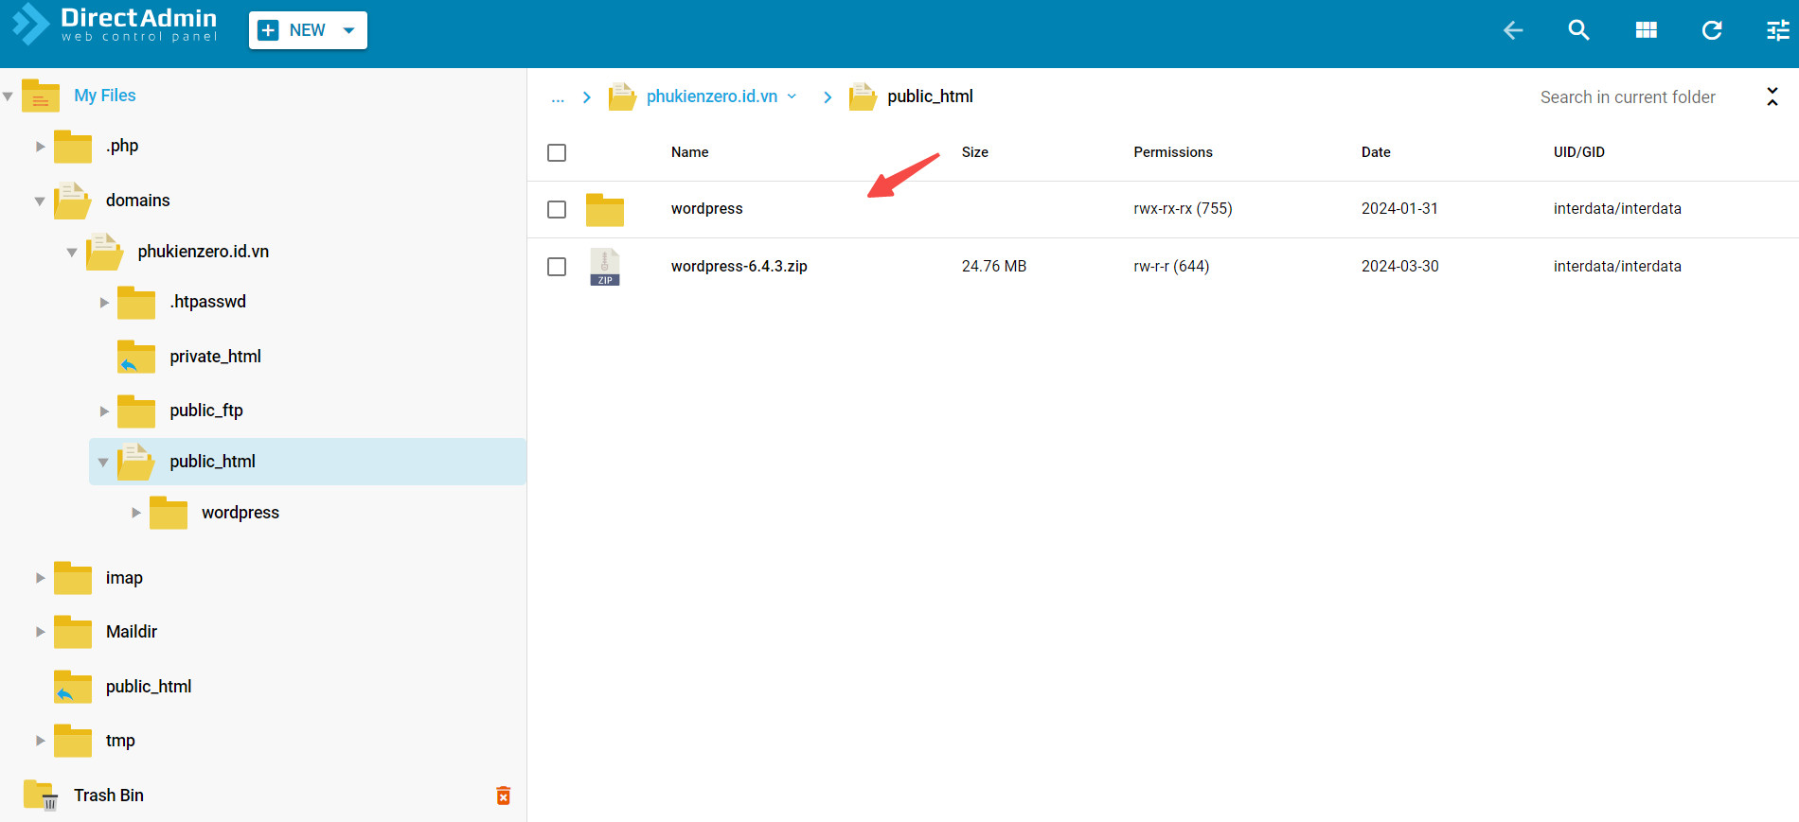The width and height of the screenshot is (1799, 822).
Task: Click the domains folder icon in tree
Action: tap(73, 201)
